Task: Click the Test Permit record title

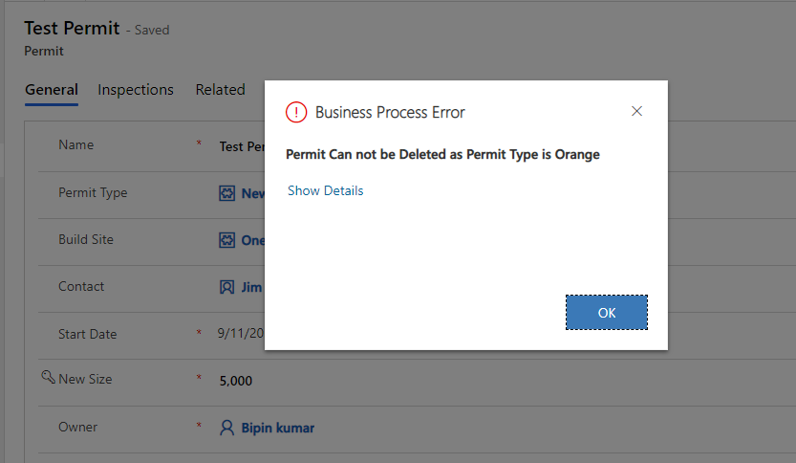Action: [x=72, y=28]
